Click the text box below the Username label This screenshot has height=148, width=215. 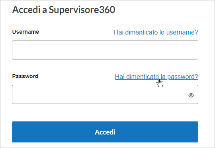105,50
